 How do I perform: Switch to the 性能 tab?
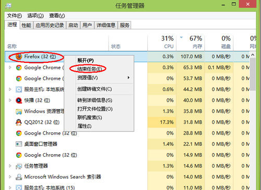tap(26, 25)
